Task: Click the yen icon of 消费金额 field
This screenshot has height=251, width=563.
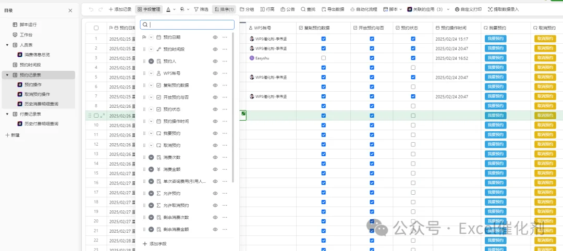Action: (x=158, y=169)
